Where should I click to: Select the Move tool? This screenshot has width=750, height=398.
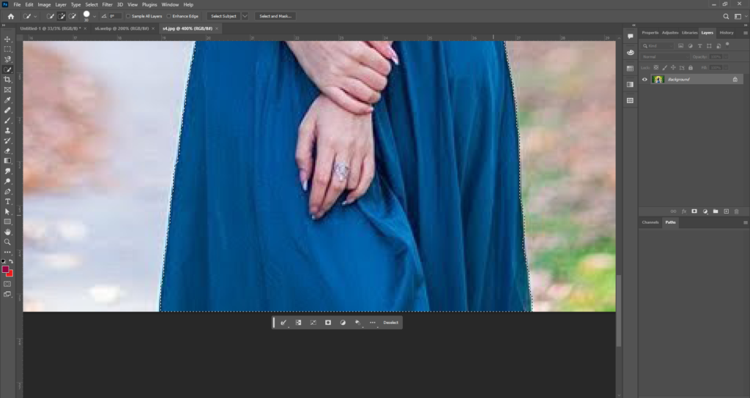click(x=7, y=39)
